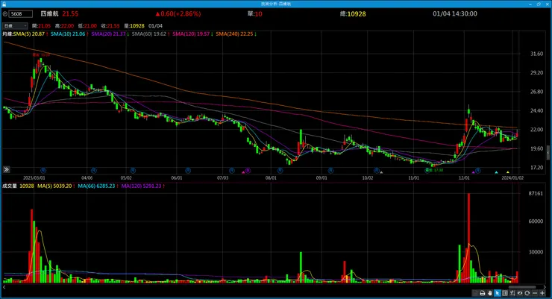Click the 均線 moving average label
This screenshot has height=299, width=552.
pos(7,34)
